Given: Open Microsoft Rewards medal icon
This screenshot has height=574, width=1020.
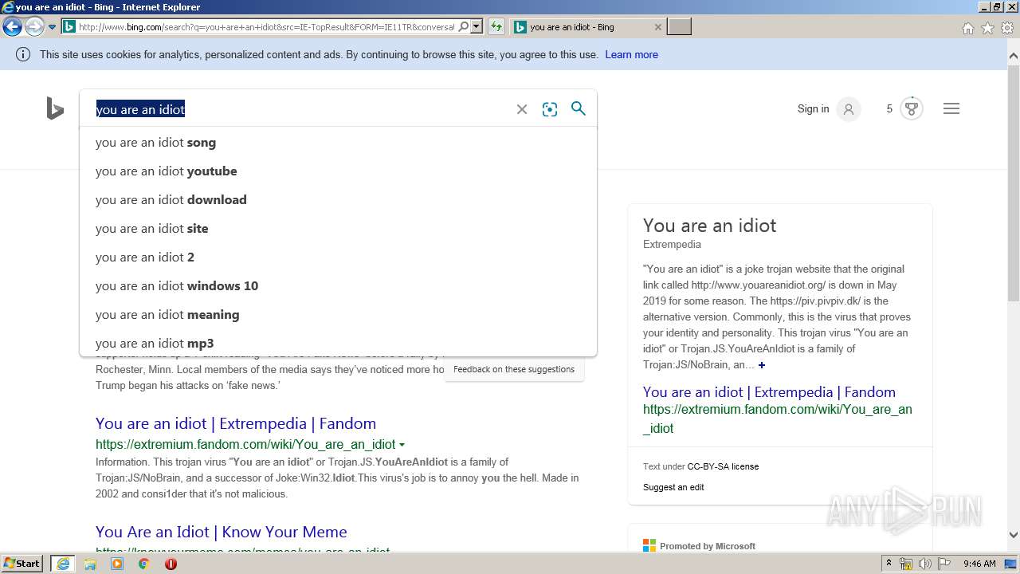Looking at the screenshot, I should pyautogui.click(x=912, y=108).
